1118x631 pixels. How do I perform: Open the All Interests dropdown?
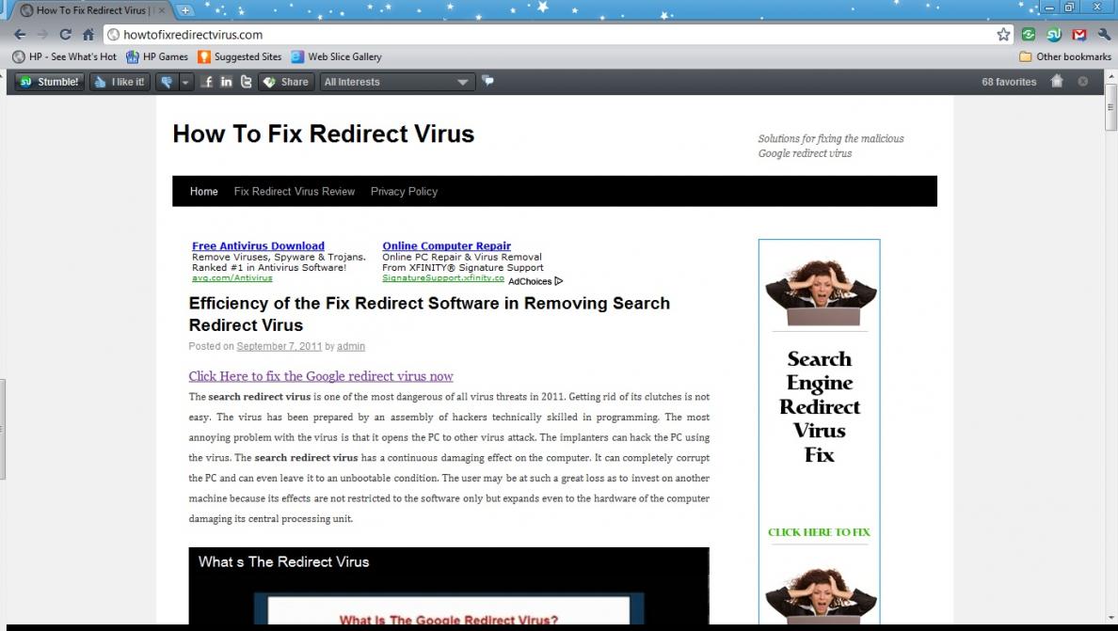(396, 82)
